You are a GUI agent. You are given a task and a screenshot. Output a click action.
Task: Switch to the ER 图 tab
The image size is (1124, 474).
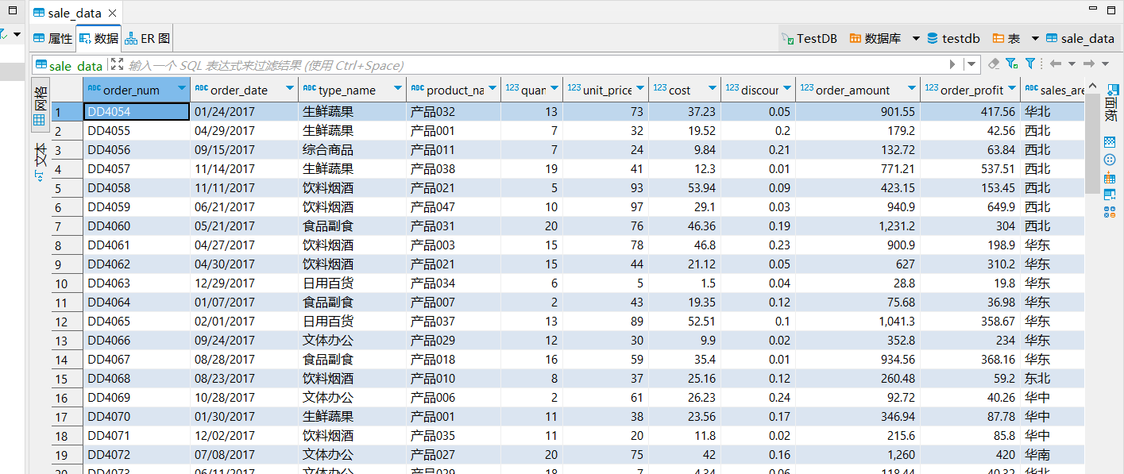[x=148, y=38]
